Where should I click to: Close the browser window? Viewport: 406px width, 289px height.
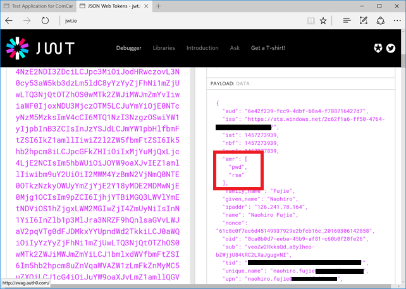click(x=397, y=6)
